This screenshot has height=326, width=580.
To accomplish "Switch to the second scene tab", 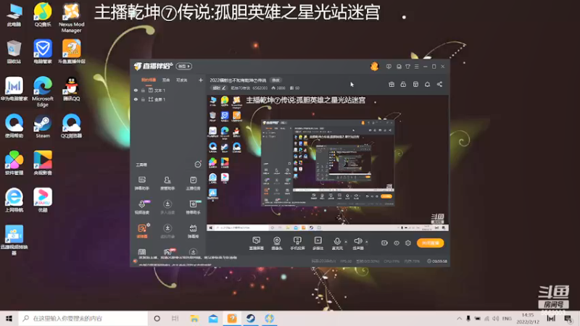I will pyautogui.click(x=166, y=80).
